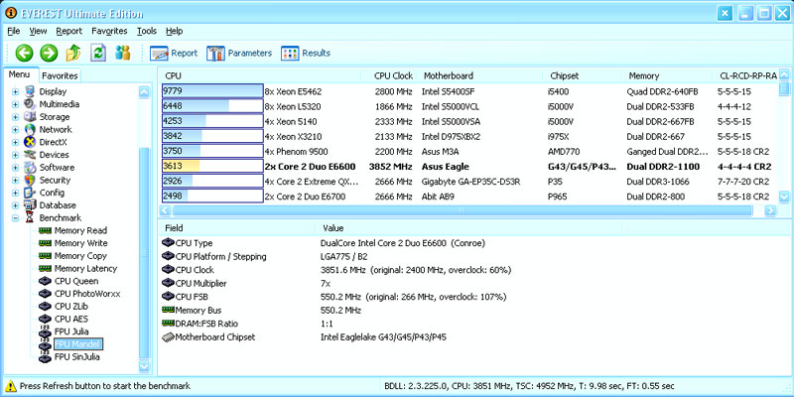Click the Refresh toolbar icon
Image resolution: width=794 pixels, height=397 pixels.
98,53
